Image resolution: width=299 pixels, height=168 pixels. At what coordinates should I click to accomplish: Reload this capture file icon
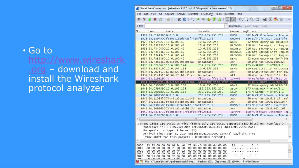(185, 20)
